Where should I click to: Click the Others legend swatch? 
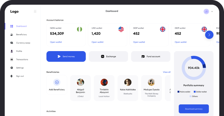click(190, 96)
